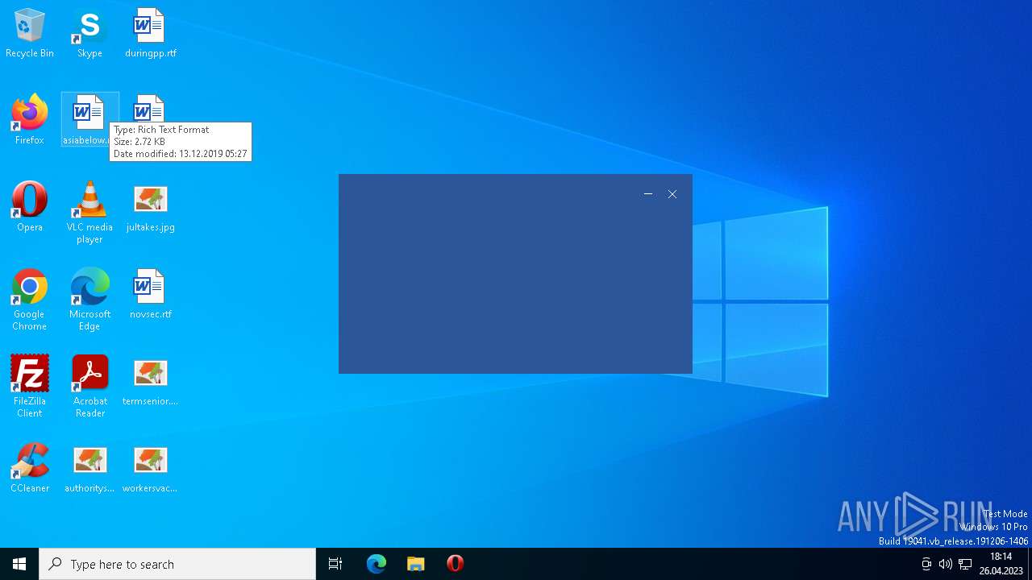Select the workersvac image file
Screen dimensions: 1032x580
pos(150,468)
